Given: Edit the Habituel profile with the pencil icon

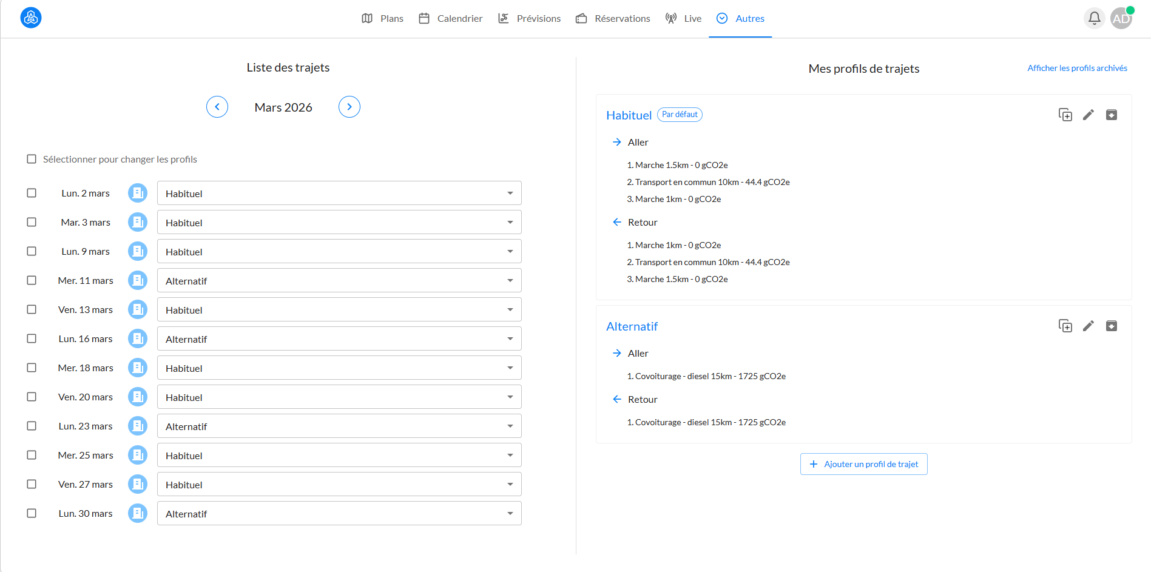Looking at the screenshot, I should pos(1089,115).
